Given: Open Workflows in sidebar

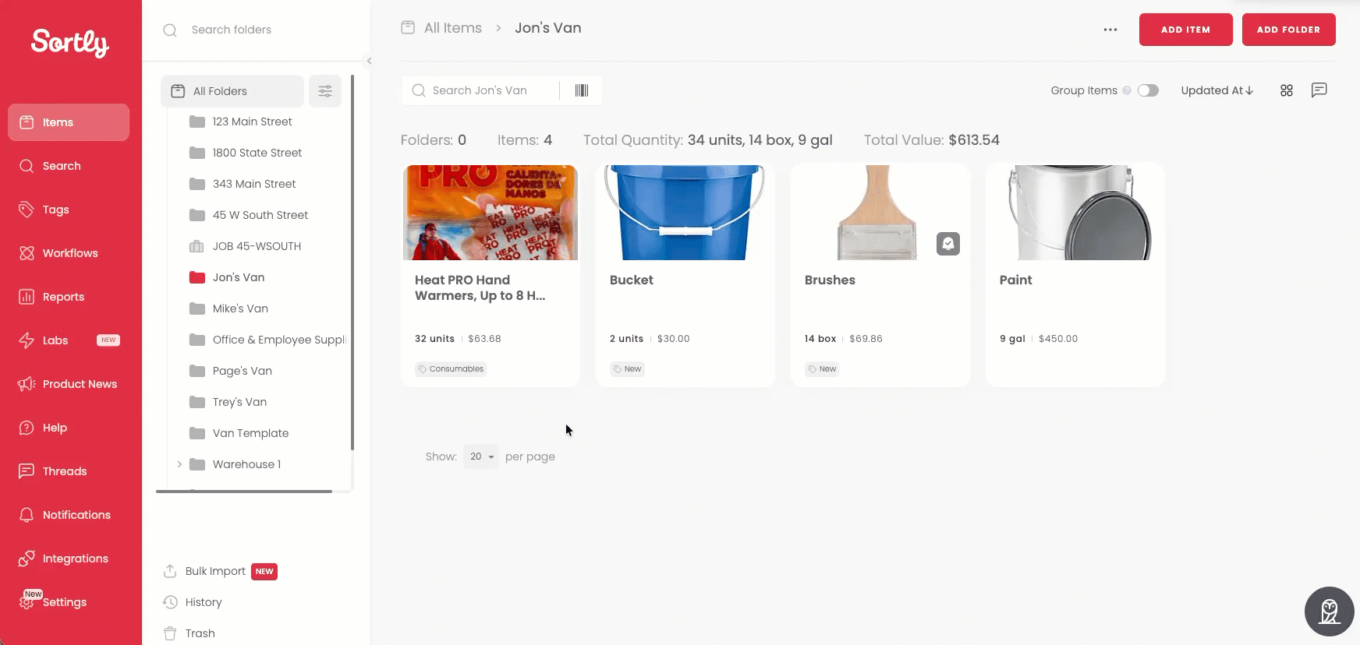Looking at the screenshot, I should (69, 253).
